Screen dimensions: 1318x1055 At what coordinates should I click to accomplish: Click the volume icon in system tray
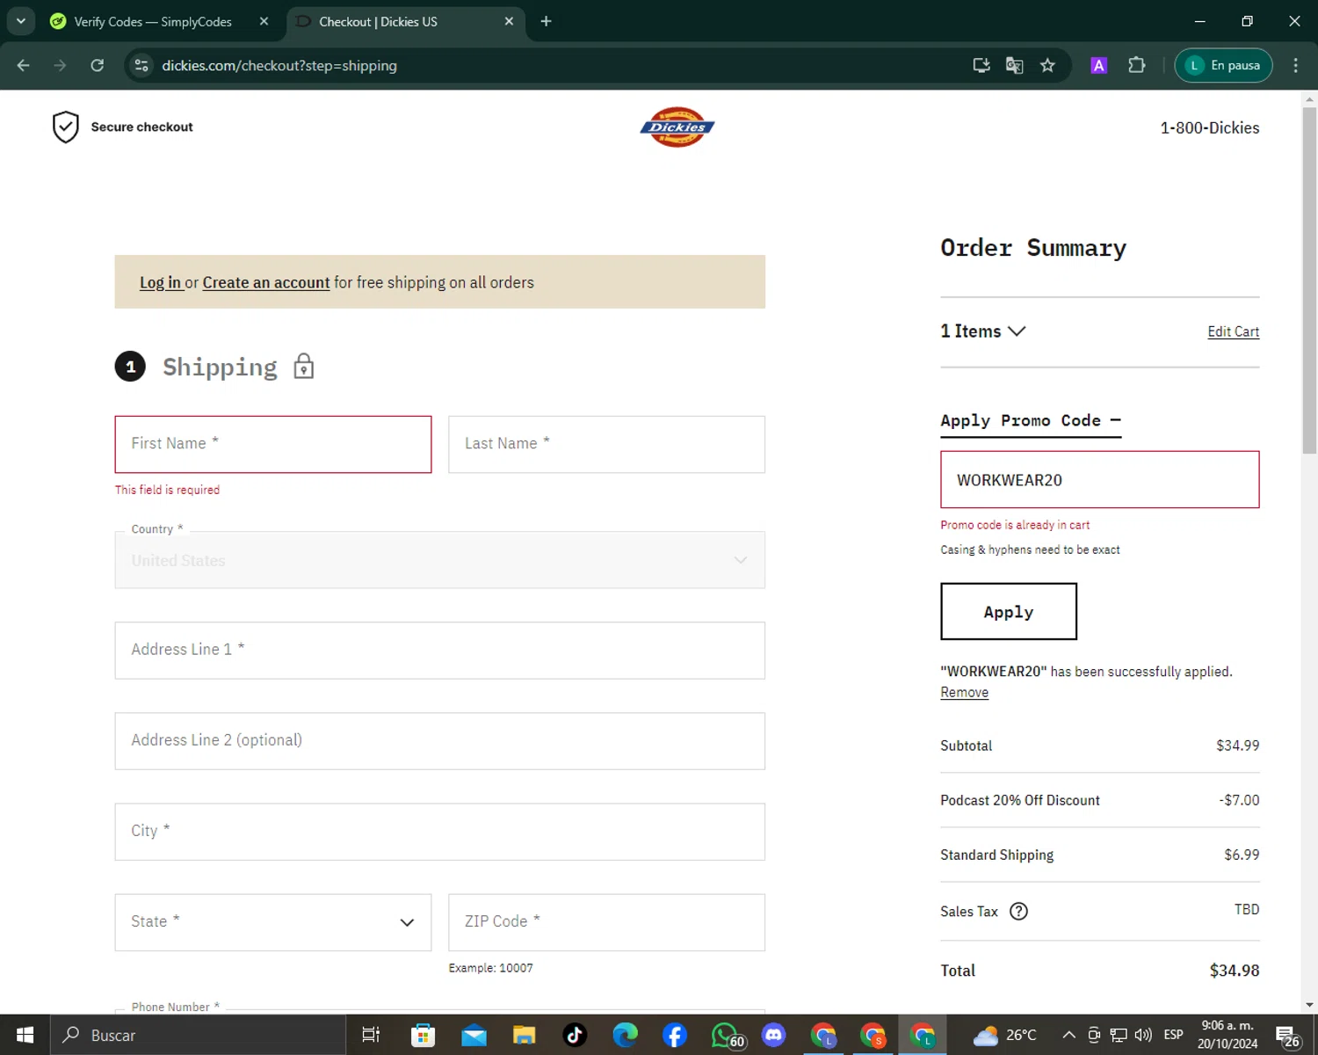coord(1143,1035)
